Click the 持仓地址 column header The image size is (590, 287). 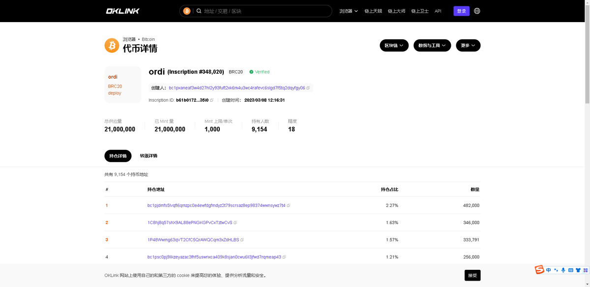156,189
